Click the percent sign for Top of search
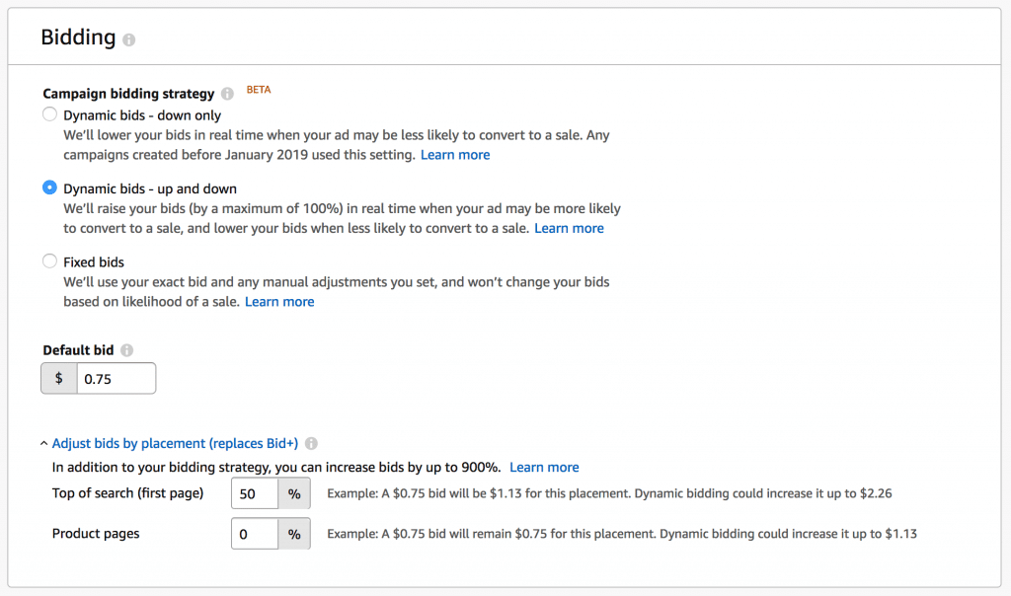This screenshot has width=1011, height=596. click(x=294, y=493)
